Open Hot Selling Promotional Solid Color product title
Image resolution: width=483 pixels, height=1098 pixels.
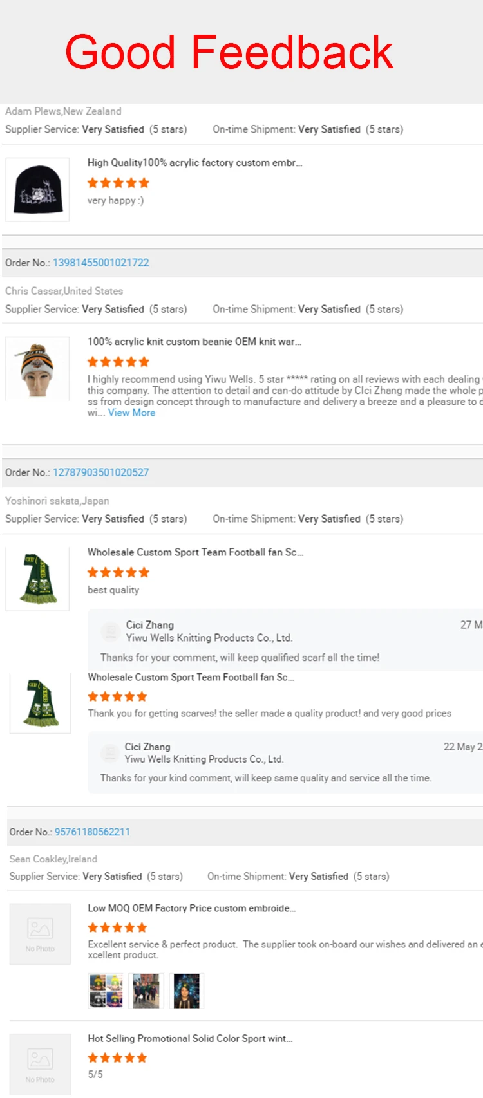point(190,1038)
